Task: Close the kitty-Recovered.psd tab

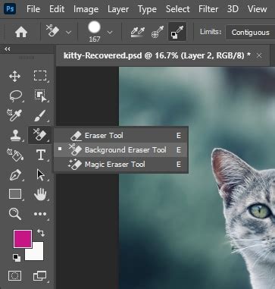Action: 259,56
